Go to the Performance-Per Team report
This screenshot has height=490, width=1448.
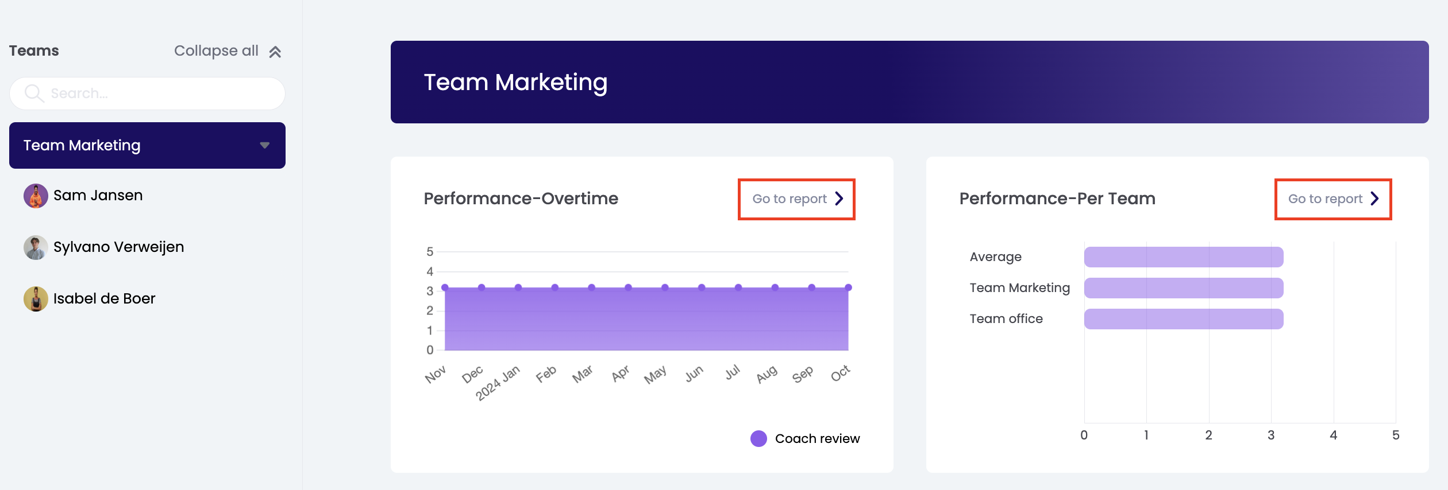click(x=1325, y=199)
